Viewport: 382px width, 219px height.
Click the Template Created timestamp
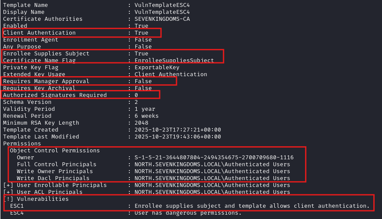coord(177,129)
